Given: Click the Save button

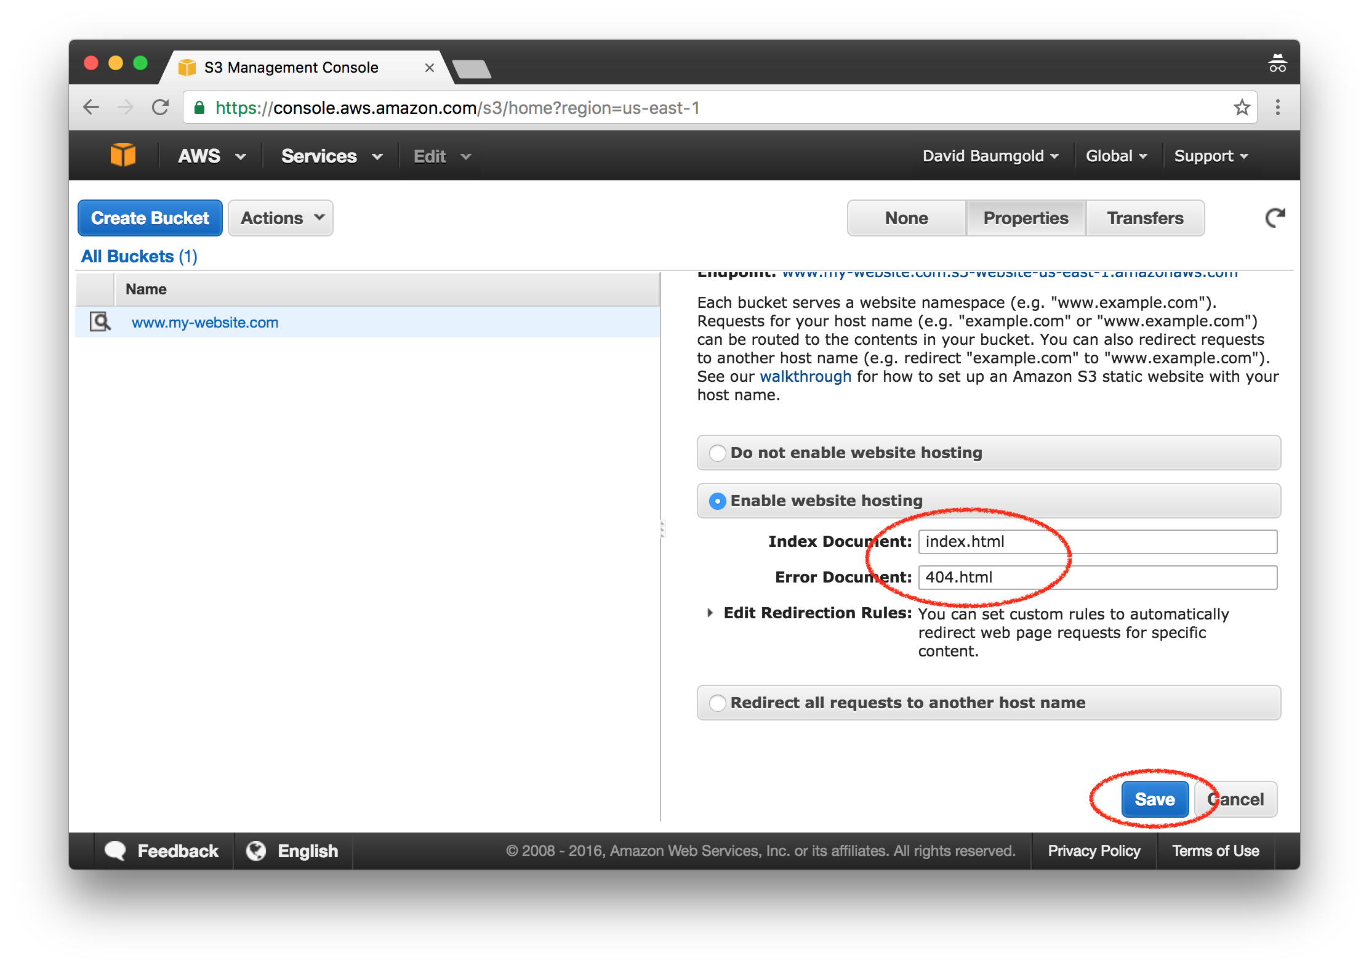Looking at the screenshot, I should [x=1155, y=799].
